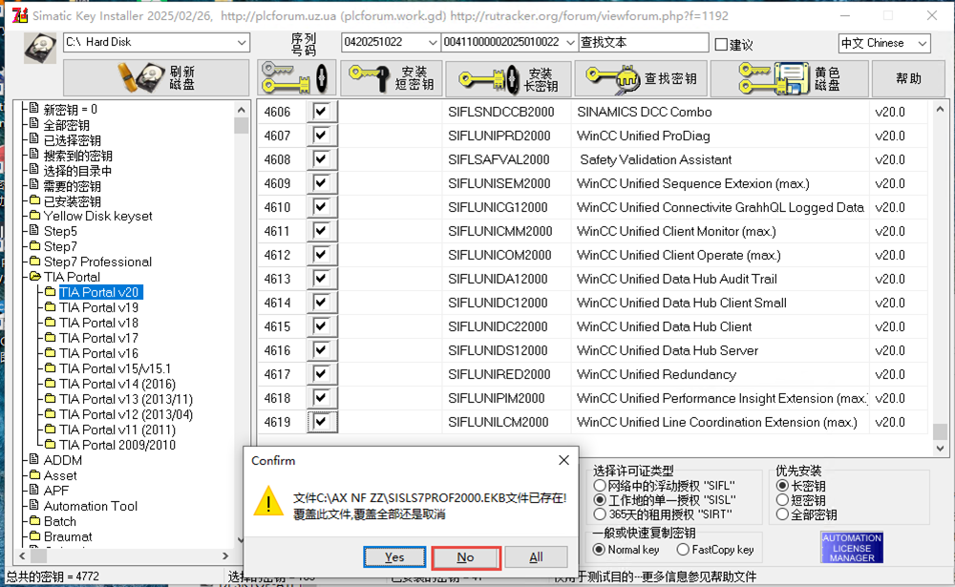
Task: Open the 中文 Chinese language dropdown
Action: coord(922,43)
